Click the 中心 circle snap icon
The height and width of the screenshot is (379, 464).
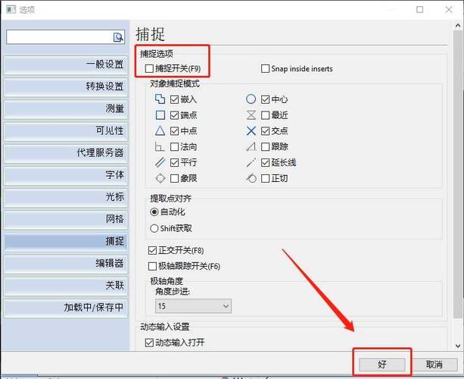[251, 99]
